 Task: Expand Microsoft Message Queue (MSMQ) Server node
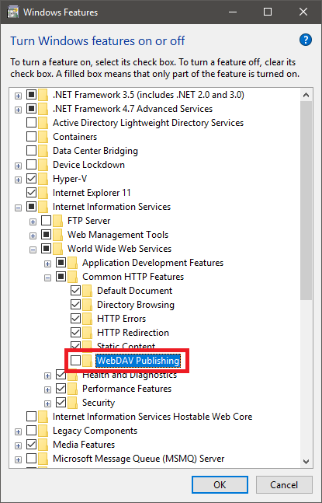pyautogui.click(x=19, y=459)
